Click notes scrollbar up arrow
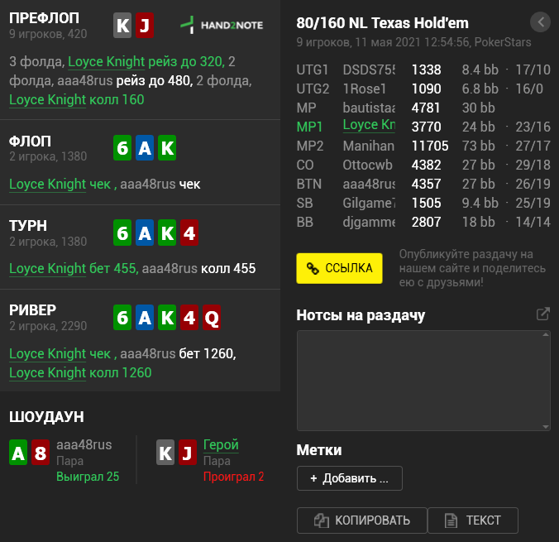559x542 pixels. (x=546, y=334)
